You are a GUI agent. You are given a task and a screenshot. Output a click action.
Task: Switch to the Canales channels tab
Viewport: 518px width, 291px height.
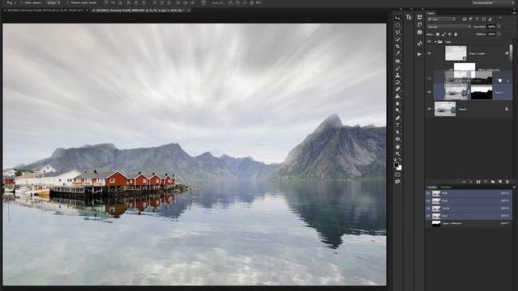point(431,187)
